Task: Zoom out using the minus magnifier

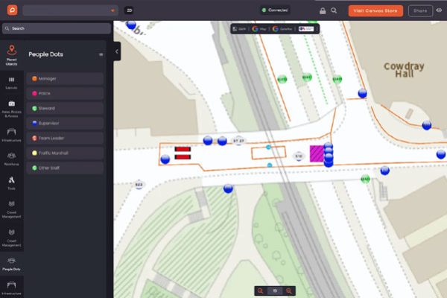Action: coord(260,291)
